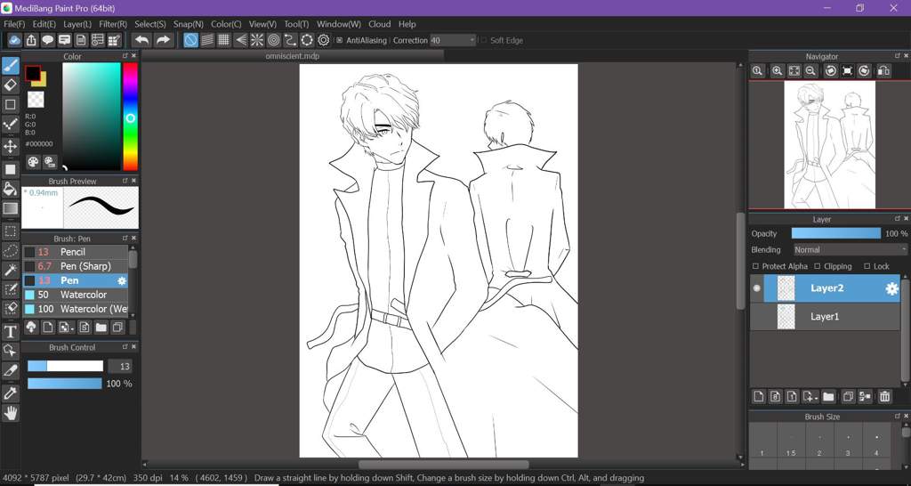911x486 pixels.
Task: Toggle the AntiAliasing checkbox
Action: pos(340,40)
